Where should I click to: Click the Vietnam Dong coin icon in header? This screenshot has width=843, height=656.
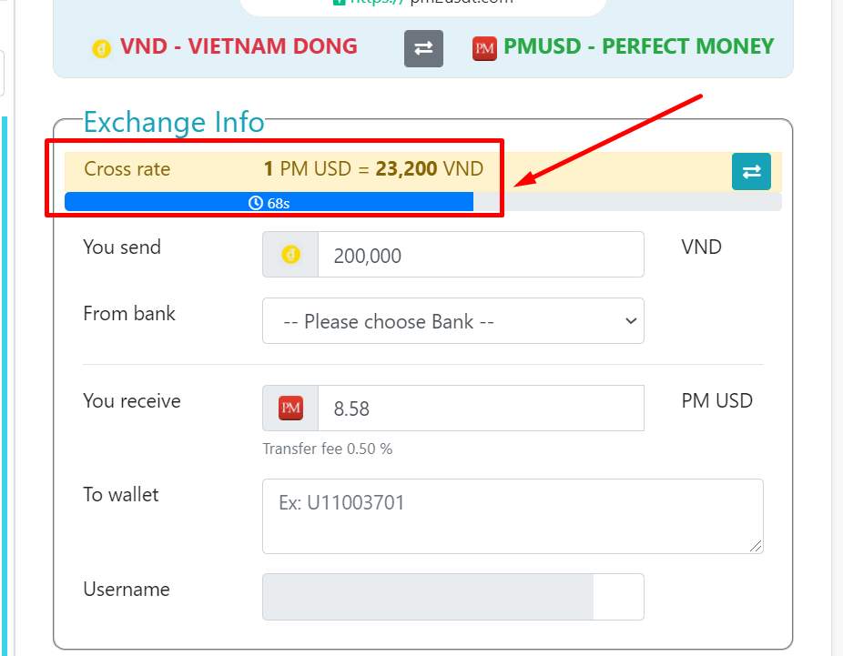[102, 48]
